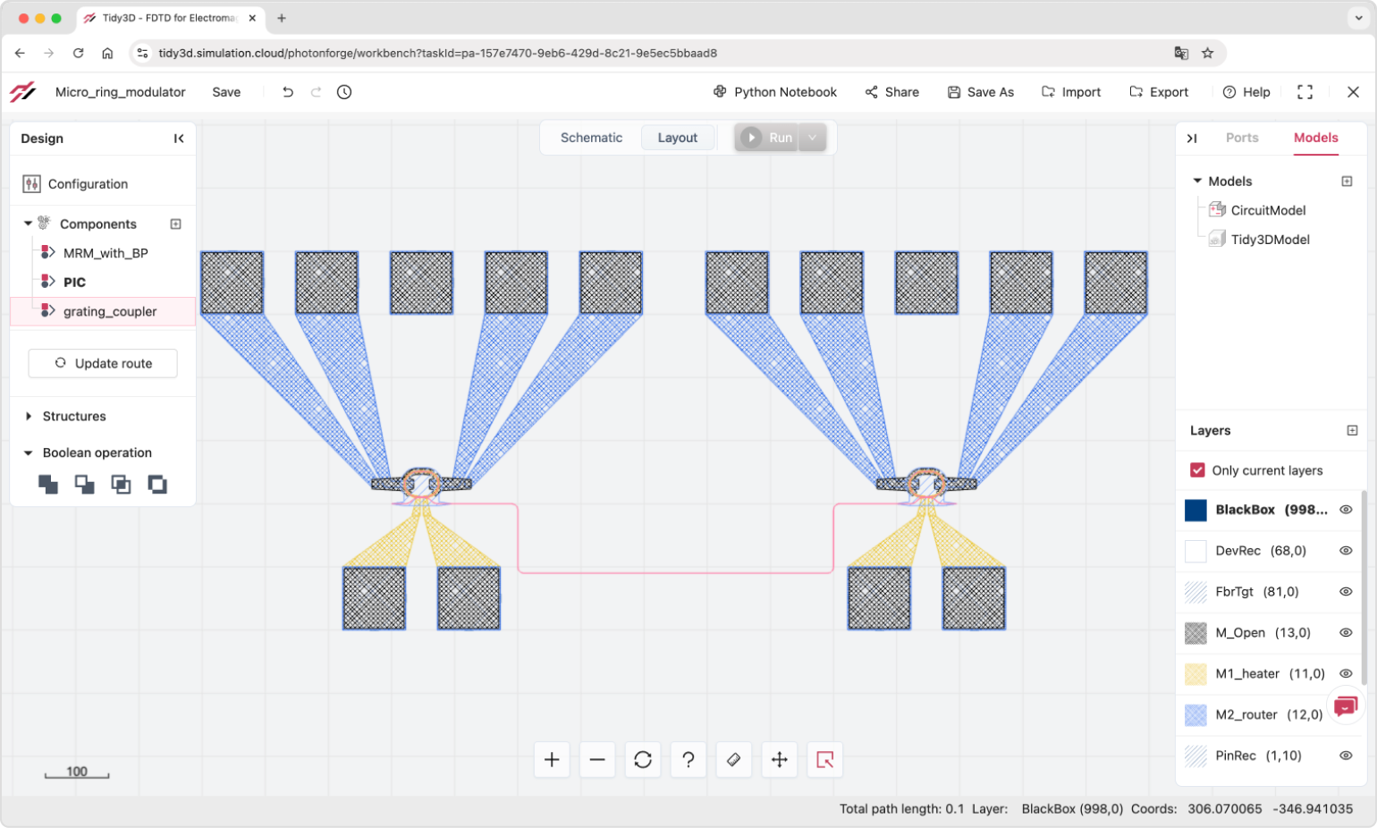Click the Update route button
The image size is (1377, 828).
tap(103, 364)
